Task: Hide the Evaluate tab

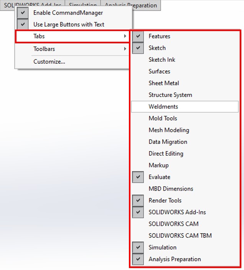Action: click(x=159, y=177)
